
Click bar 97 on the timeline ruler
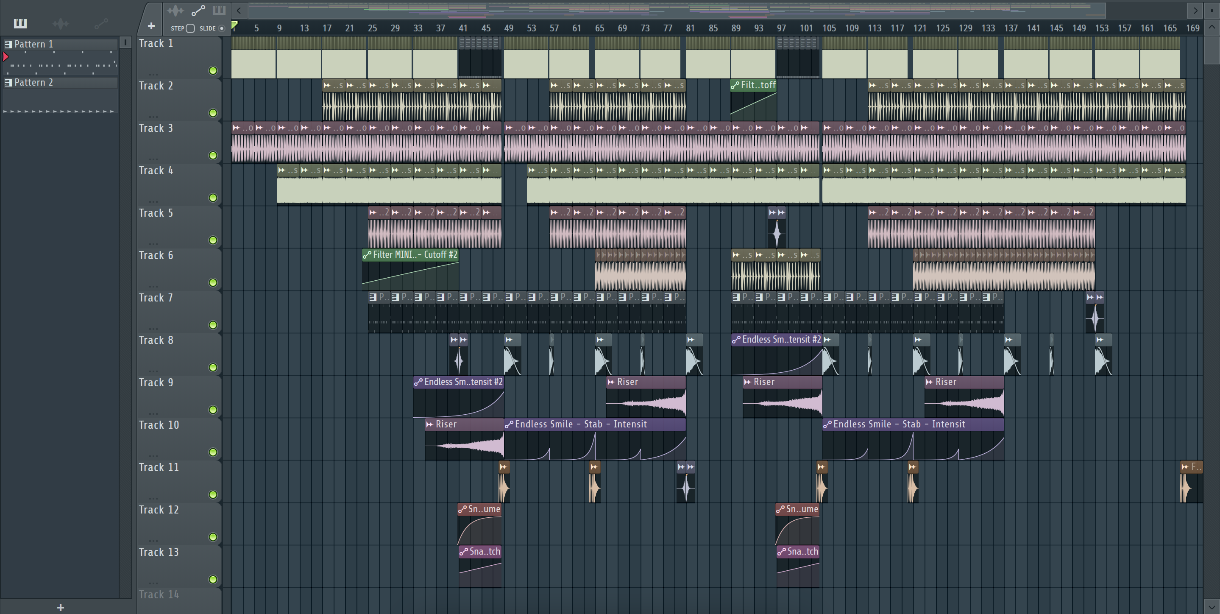pyautogui.click(x=781, y=28)
